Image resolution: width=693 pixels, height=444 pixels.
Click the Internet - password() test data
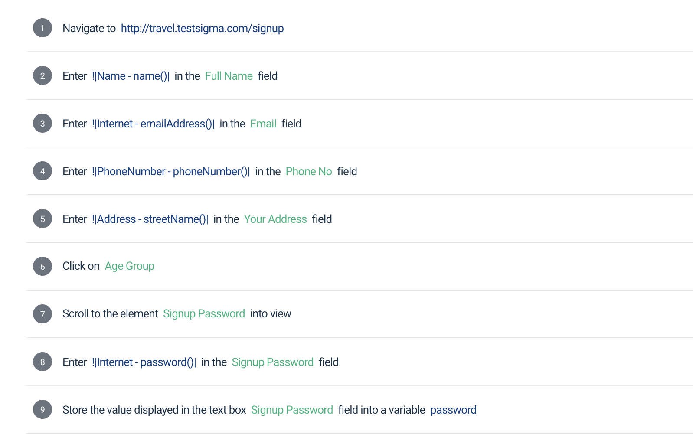click(x=144, y=362)
